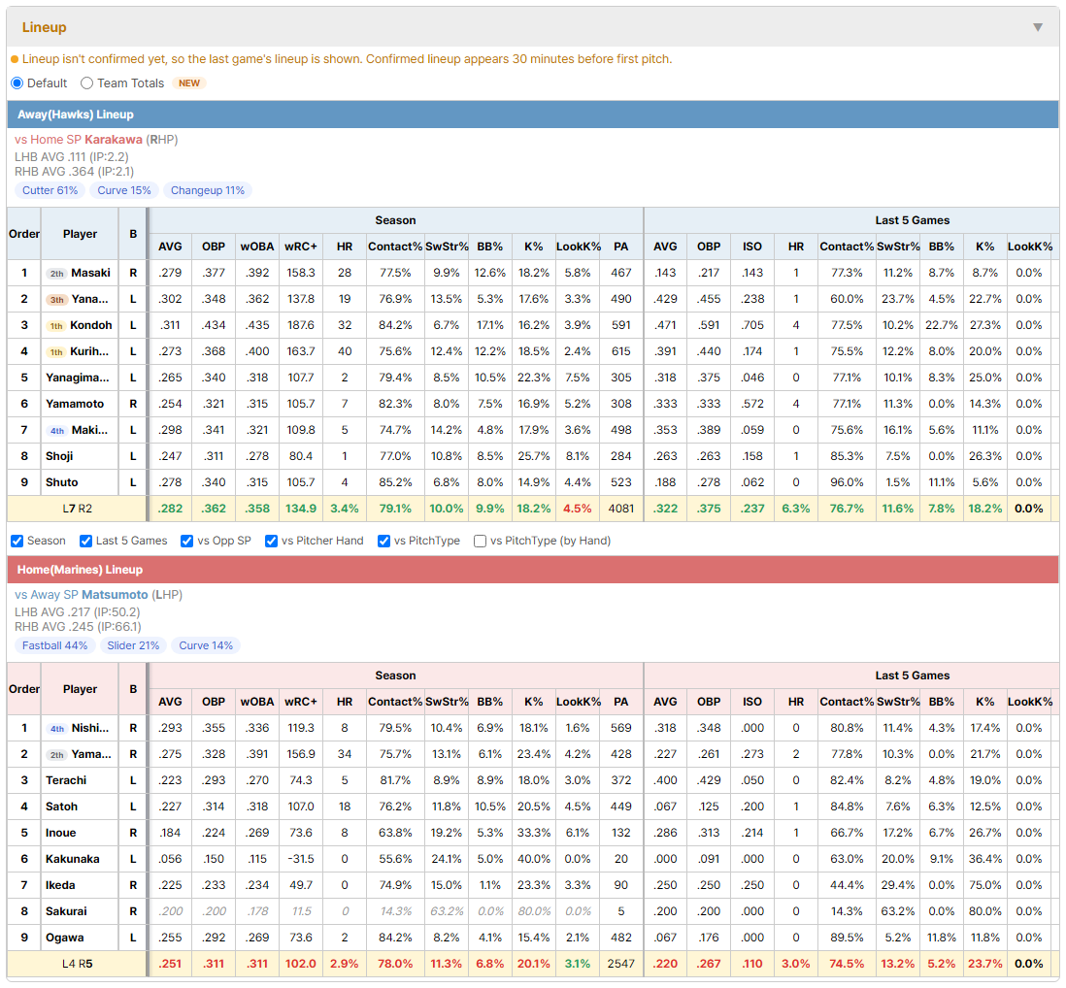1066x988 pixels.
Task: Sort Hawks table by wRC+ column header
Action: pos(301,247)
